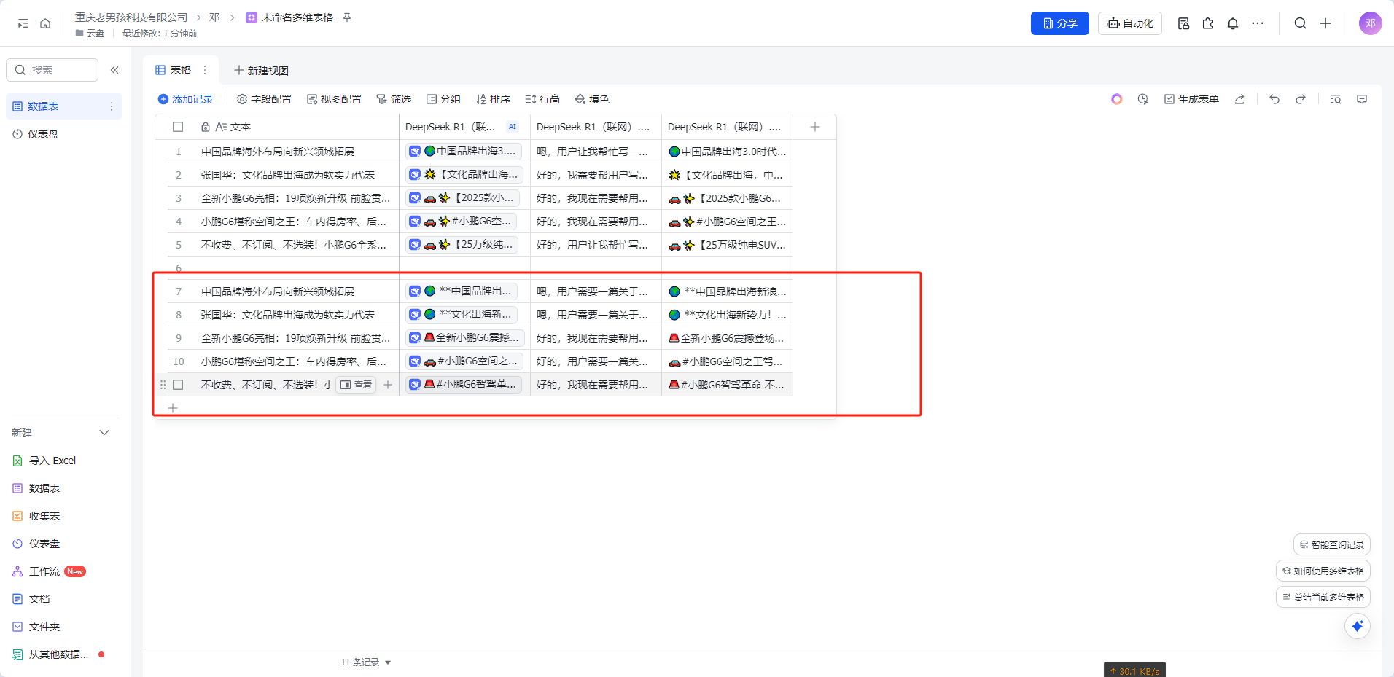This screenshot has width=1394, height=677.
Task: Open 仪表盘 in the sidebar
Action: tap(43, 134)
